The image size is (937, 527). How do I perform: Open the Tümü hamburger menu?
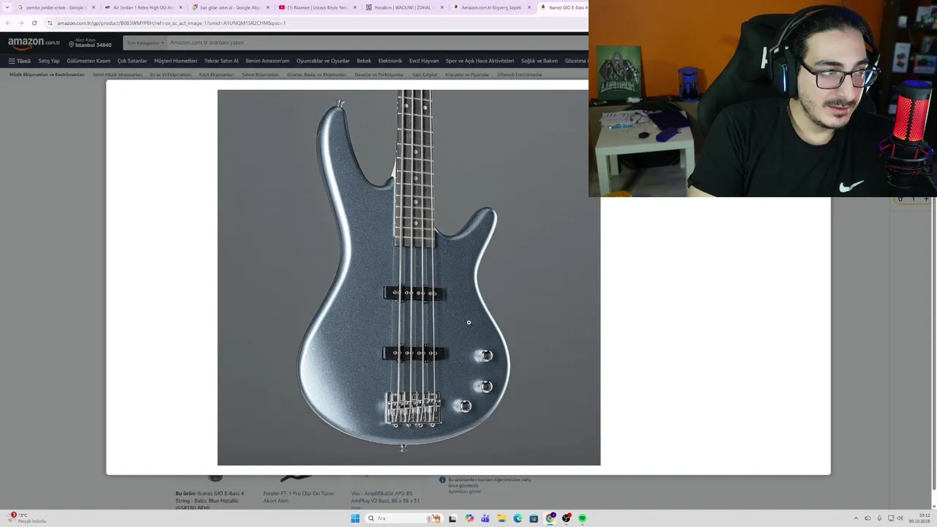pyautogui.click(x=20, y=61)
